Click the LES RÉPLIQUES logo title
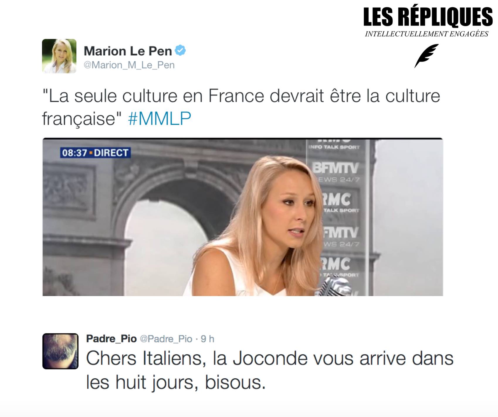The height and width of the screenshot is (417, 498). pyautogui.click(x=428, y=17)
